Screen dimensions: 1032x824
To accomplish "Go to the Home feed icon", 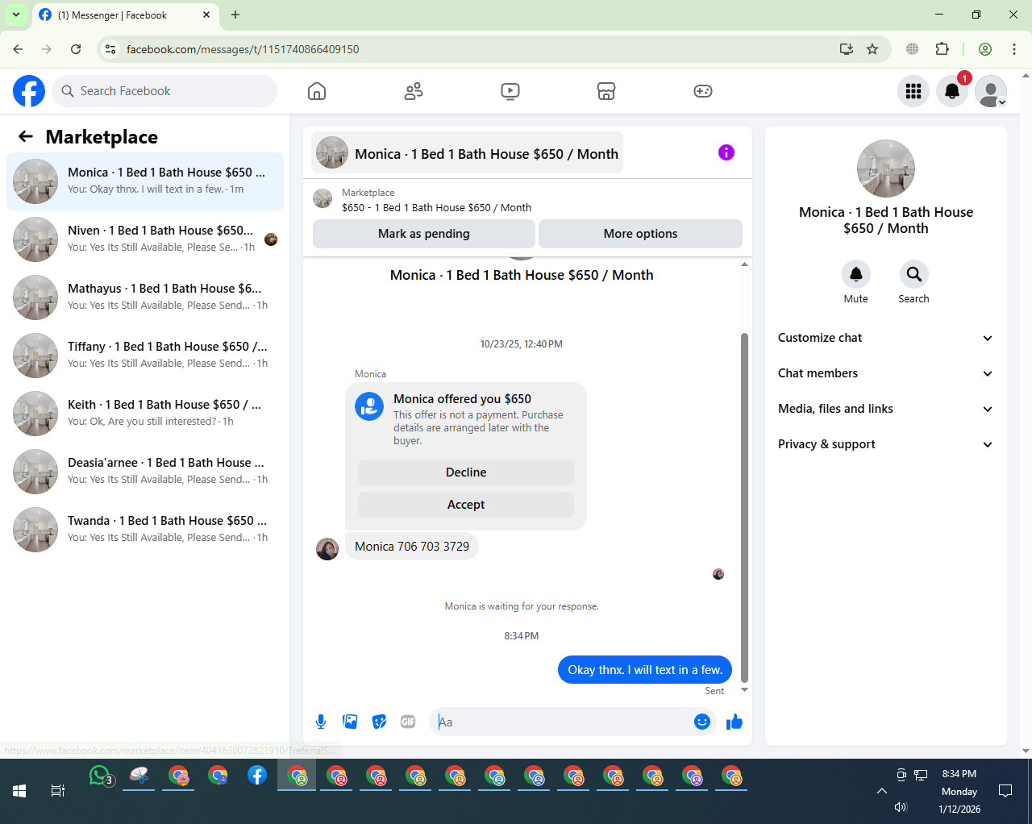I will coord(317,91).
